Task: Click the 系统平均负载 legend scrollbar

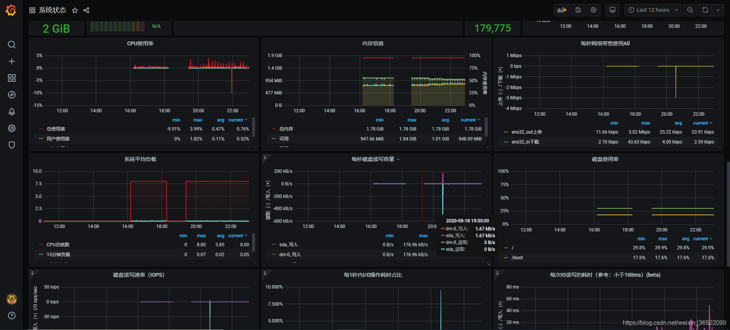Action: tap(254, 242)
